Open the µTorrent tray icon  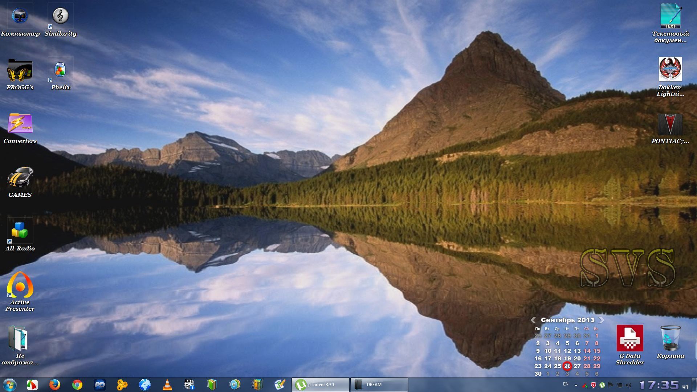[602, 385]
